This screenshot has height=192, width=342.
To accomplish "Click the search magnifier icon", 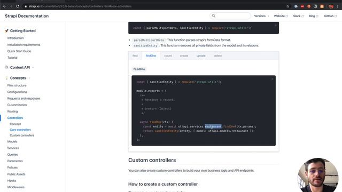I will [214, 16].
